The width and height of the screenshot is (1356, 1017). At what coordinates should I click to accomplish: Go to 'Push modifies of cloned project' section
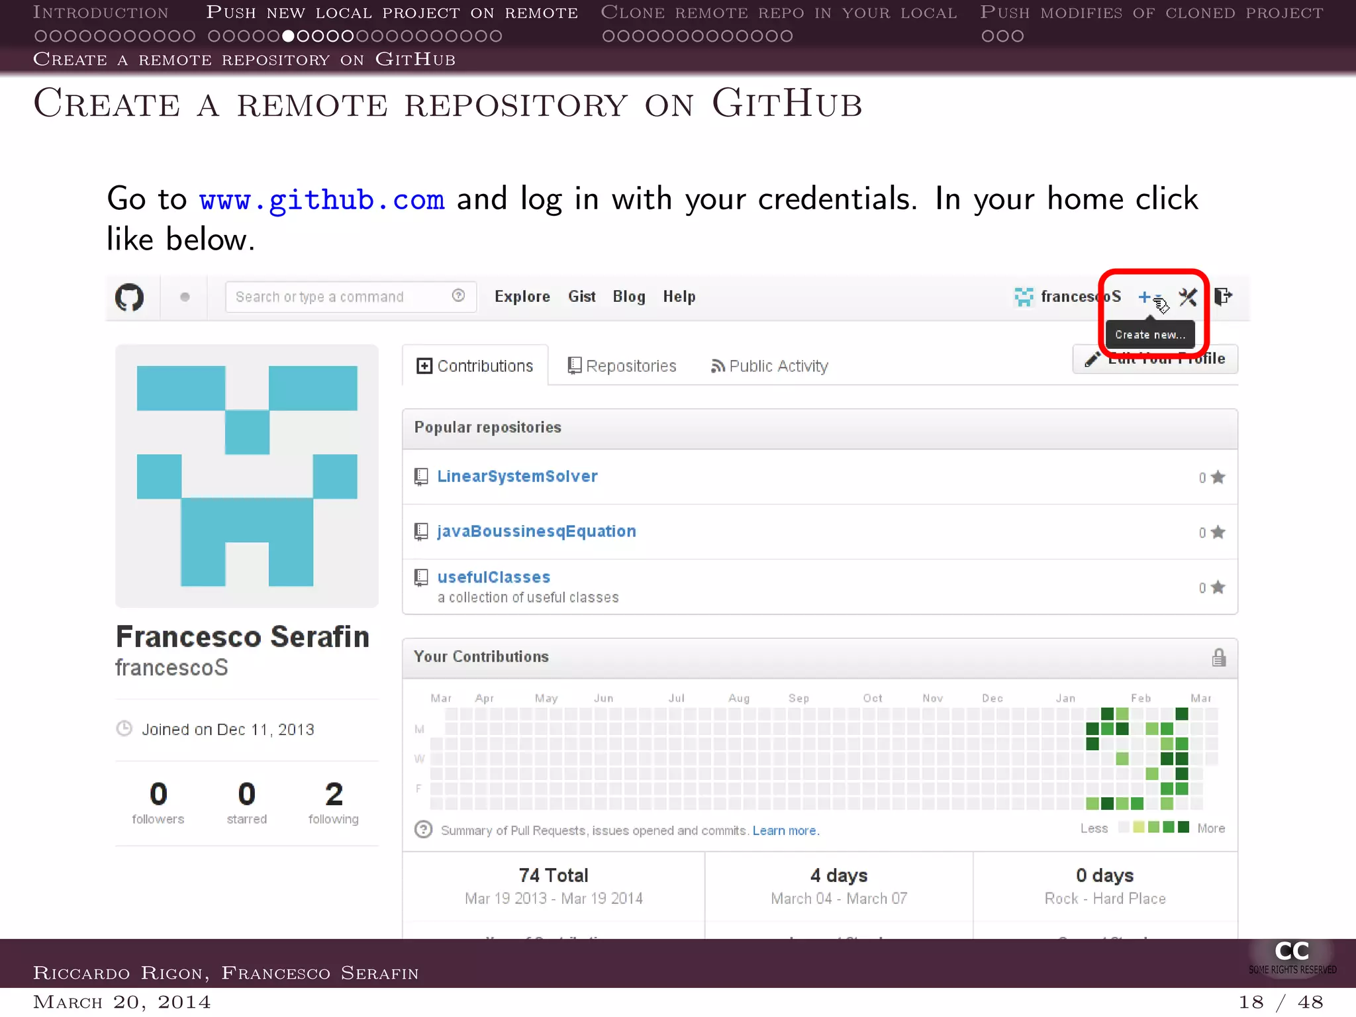[1152, 12]
